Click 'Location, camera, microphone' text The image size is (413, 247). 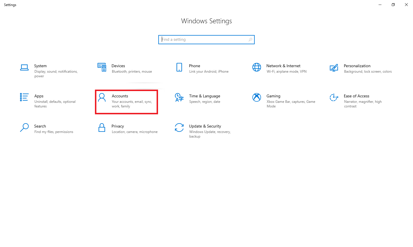point(135,132)
